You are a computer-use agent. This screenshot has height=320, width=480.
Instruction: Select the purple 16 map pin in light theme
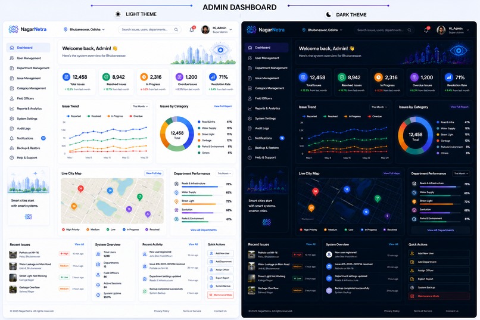click(x=129, y=209)
